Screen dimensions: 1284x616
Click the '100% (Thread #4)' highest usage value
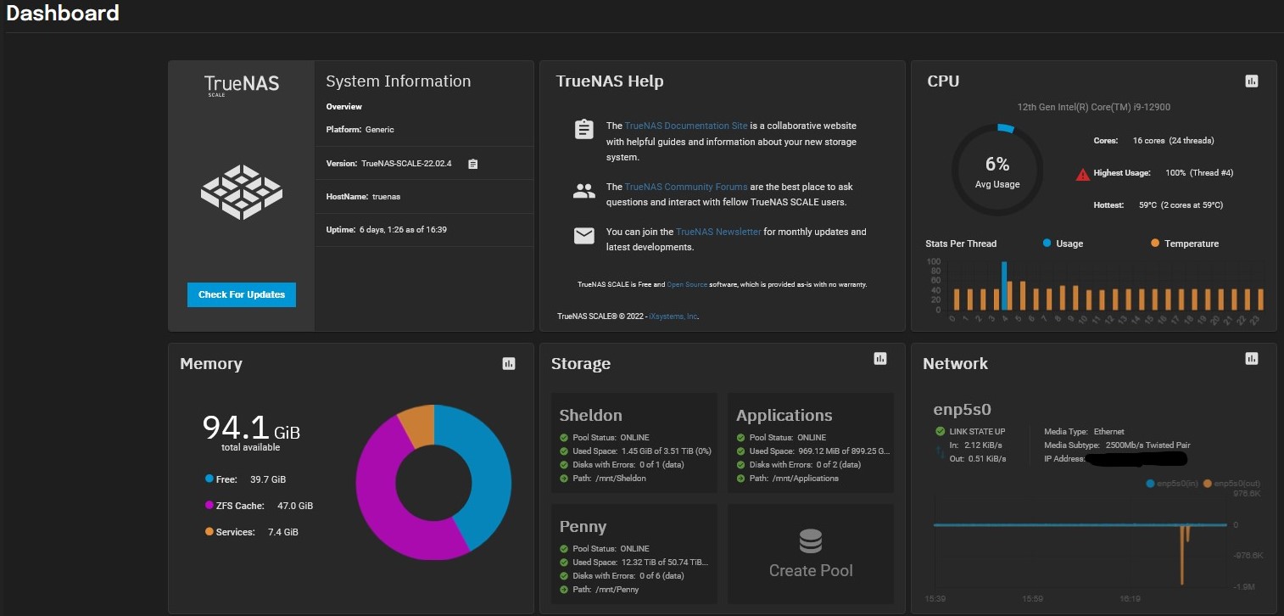(x=1199, y=173)
